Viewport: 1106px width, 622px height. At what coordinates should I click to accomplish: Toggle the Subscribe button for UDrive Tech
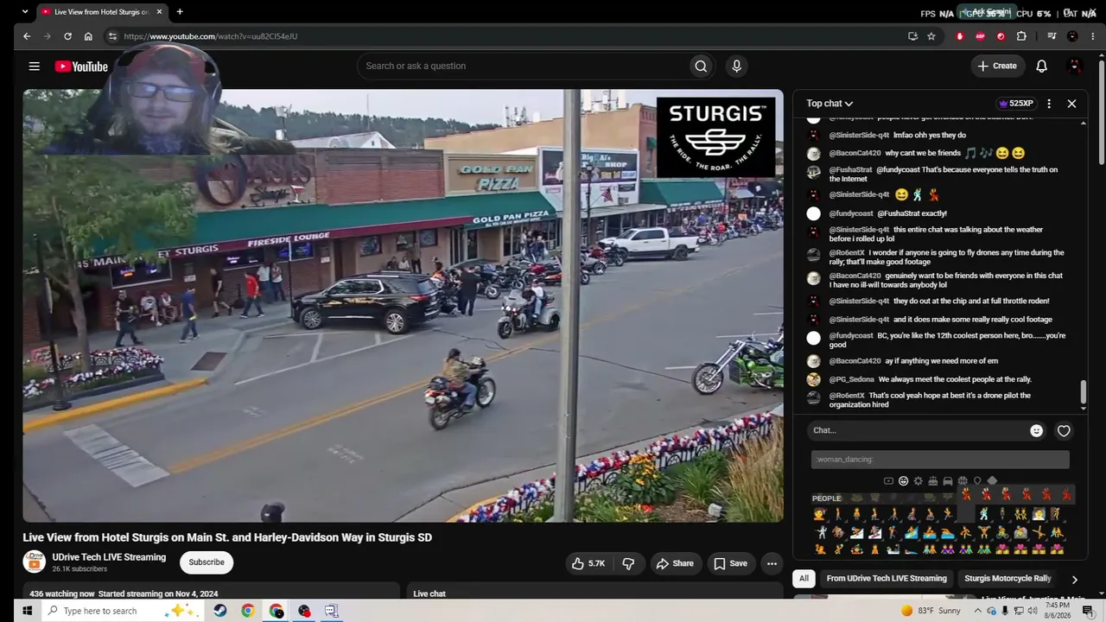[x=207, y=562]
